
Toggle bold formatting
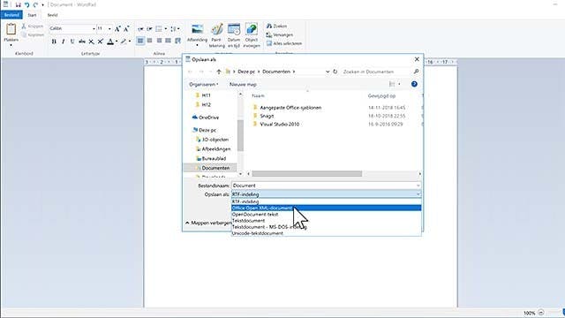[x=54, y=42]
